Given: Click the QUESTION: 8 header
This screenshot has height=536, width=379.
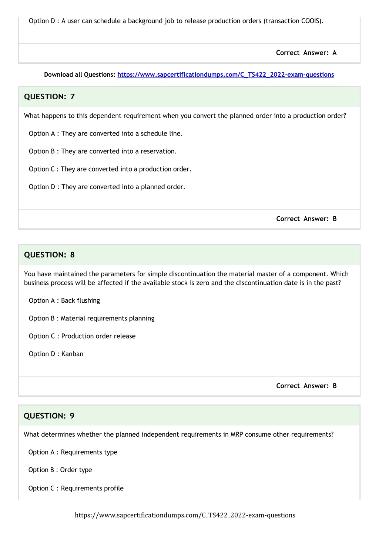Looking at the screenshot, I should (x=50, y=255).
